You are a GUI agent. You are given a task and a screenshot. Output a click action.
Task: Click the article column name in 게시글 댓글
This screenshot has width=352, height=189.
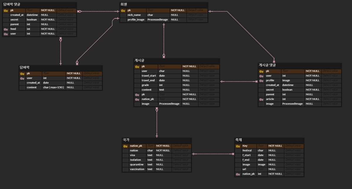270,99
